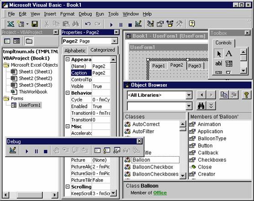Click yellow Help icon in Object Browser
The height and width of the screenshot is (201, 254).
[246, 95]
